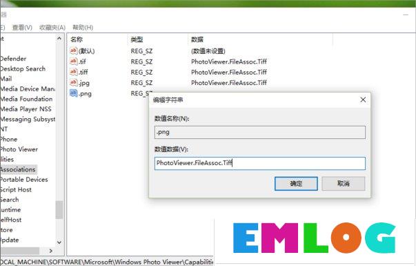Open the 查看(V) menu
The width and height of the screenshot is (416, 266).
22,28
